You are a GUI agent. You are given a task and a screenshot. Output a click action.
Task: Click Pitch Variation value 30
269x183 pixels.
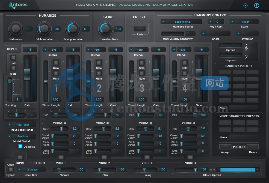[57, 29]
